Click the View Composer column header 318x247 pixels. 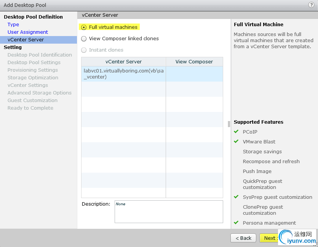click(x=194, y=61)
